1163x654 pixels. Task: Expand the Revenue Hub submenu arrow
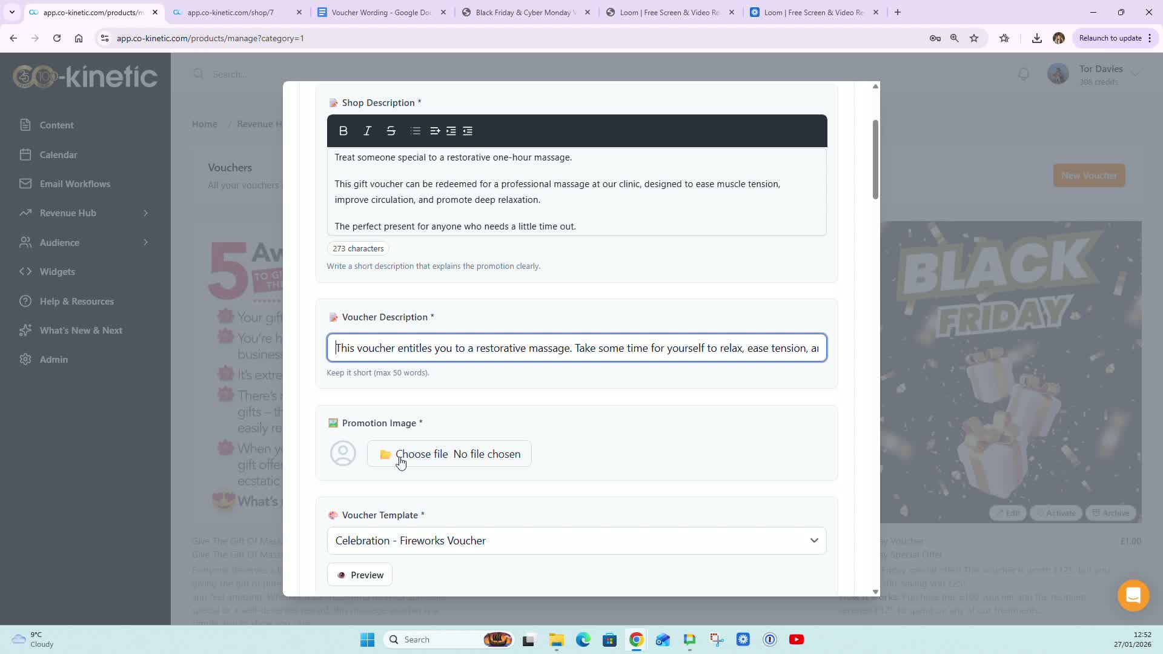(146, 213)
